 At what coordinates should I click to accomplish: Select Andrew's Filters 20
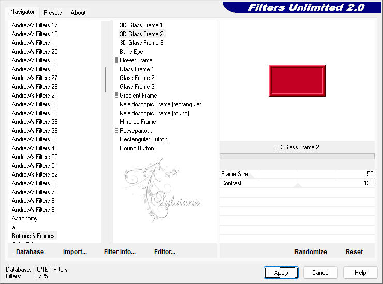35,52
